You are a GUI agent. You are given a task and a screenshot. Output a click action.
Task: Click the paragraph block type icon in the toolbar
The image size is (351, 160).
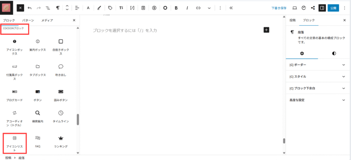[58, 8]
